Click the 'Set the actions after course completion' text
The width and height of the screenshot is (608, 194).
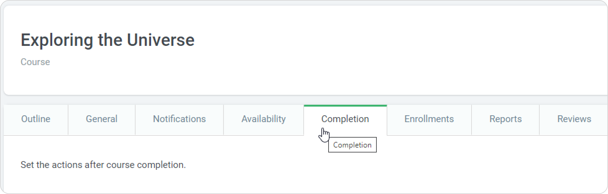click(103, 165)
